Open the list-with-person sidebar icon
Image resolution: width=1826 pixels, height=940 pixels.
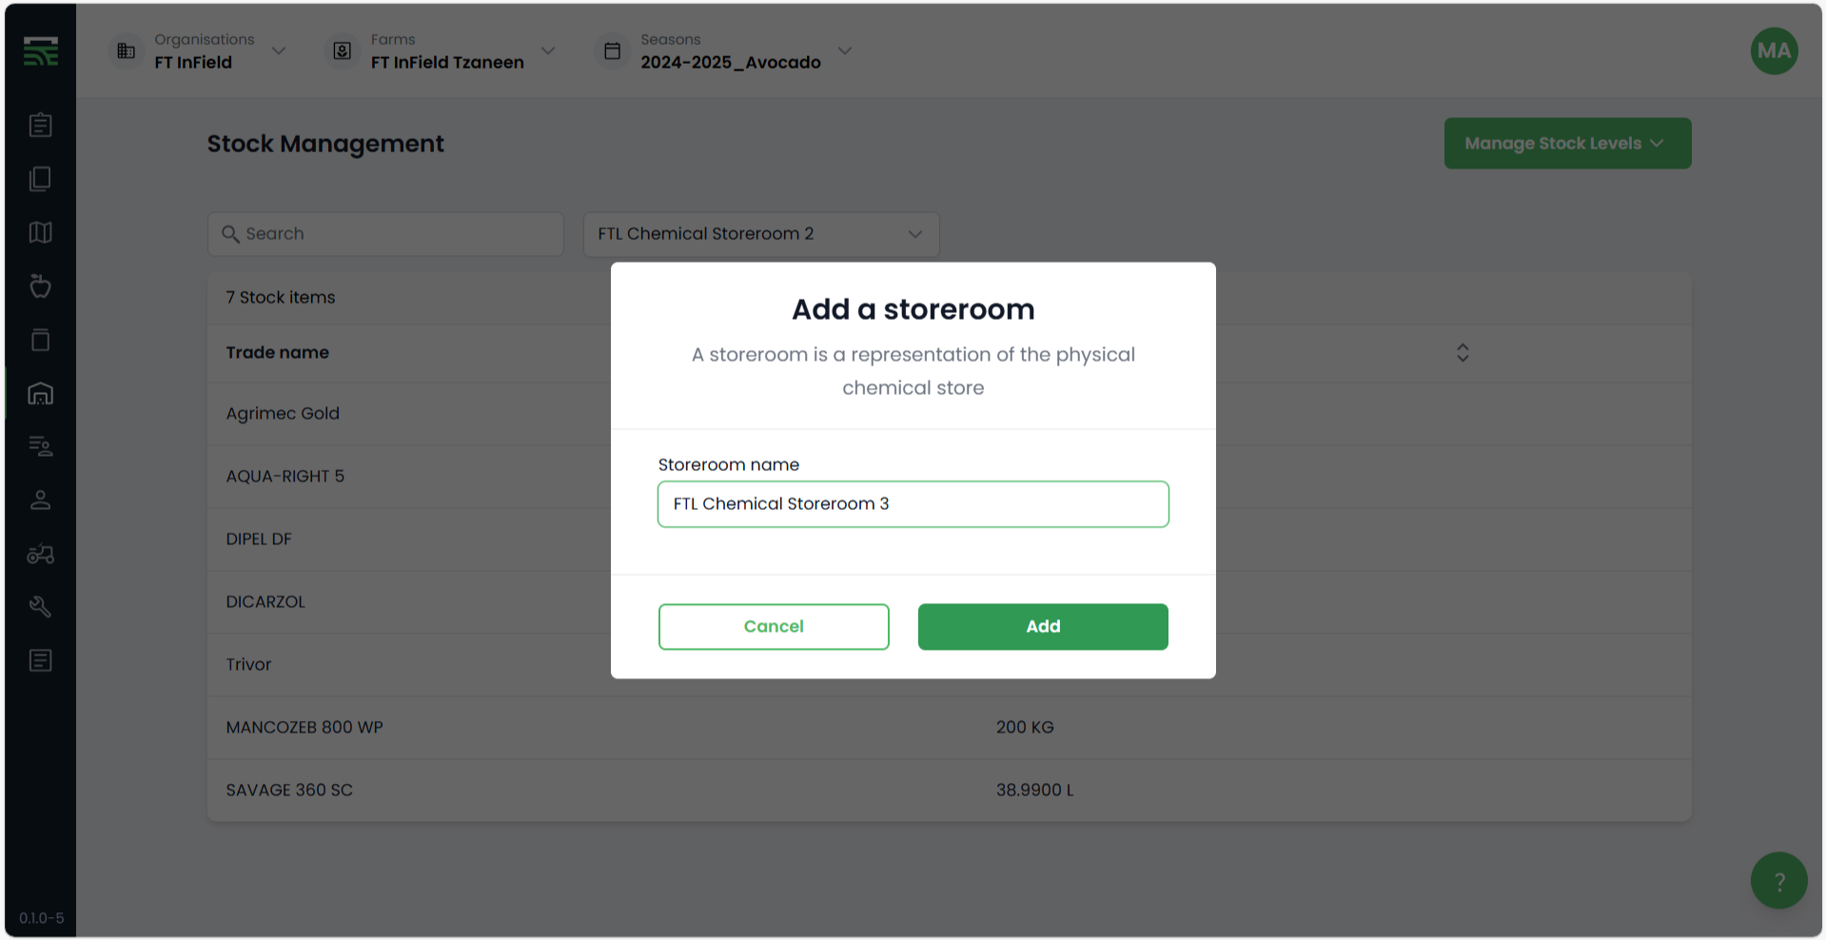[40, 446]
